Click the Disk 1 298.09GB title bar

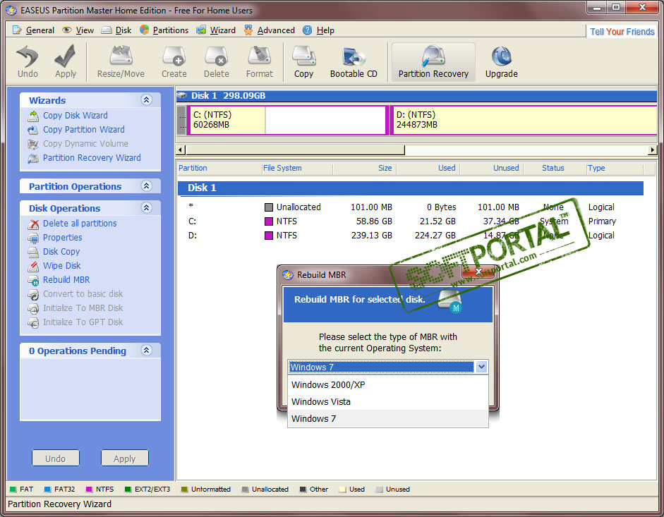coord(417,96)
